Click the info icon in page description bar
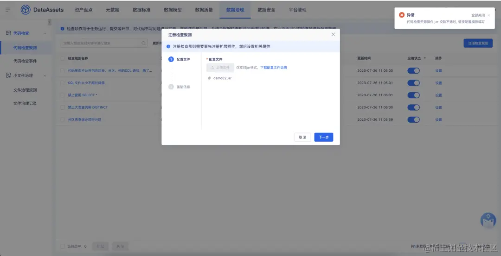This screenshot has height=256, width=501. click(62, 29)
